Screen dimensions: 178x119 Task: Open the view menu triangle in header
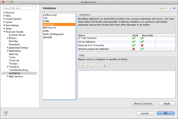click(174, 8)
